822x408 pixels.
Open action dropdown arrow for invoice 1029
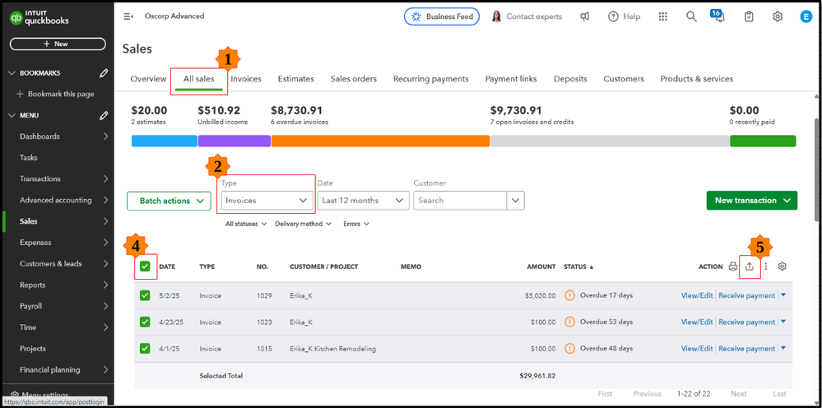(x=783, y=295)
